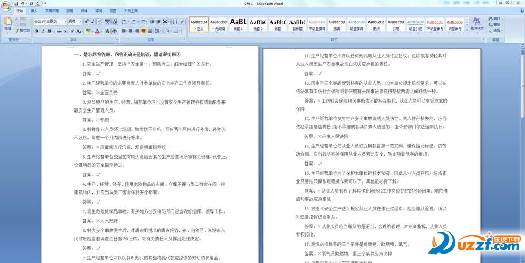Screen dimensions: 525x263
Task: Decrease the paragraph indent
Action: click(x=152, y=22)
